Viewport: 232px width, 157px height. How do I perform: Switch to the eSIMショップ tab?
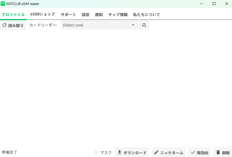pyautogui.click(x=43, y=14)
